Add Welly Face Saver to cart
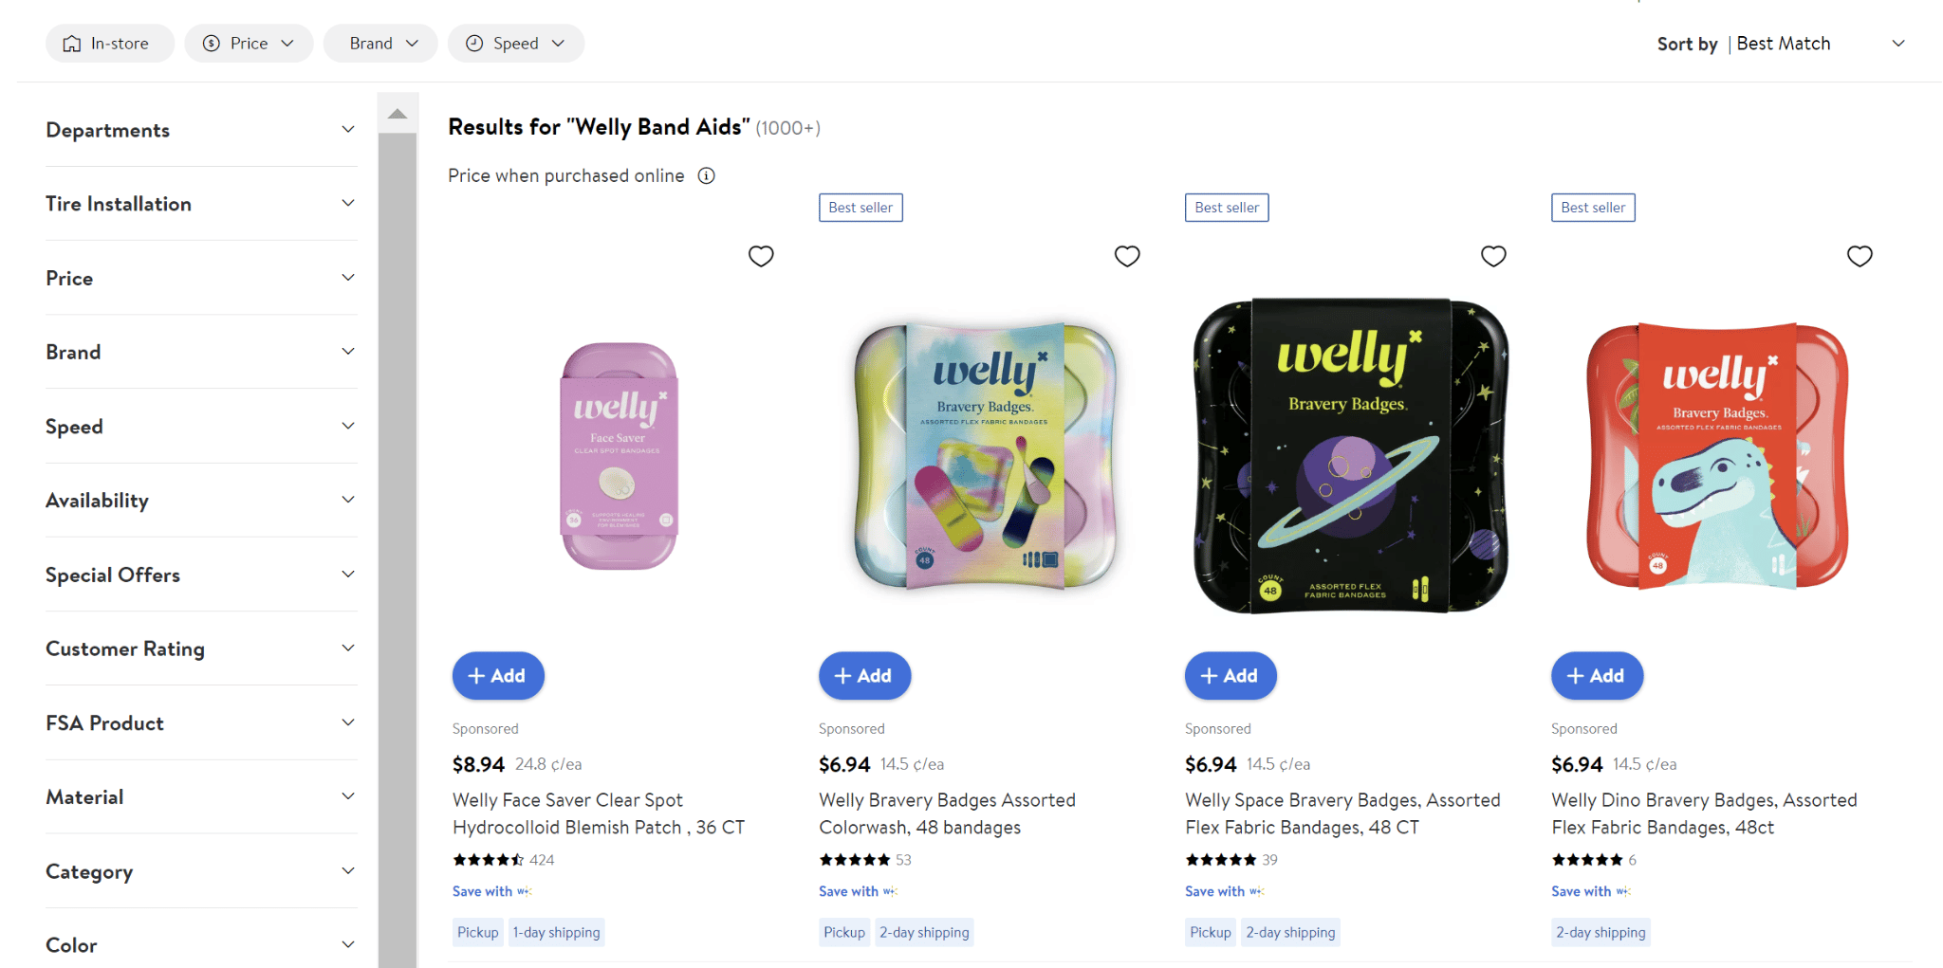 498,676
